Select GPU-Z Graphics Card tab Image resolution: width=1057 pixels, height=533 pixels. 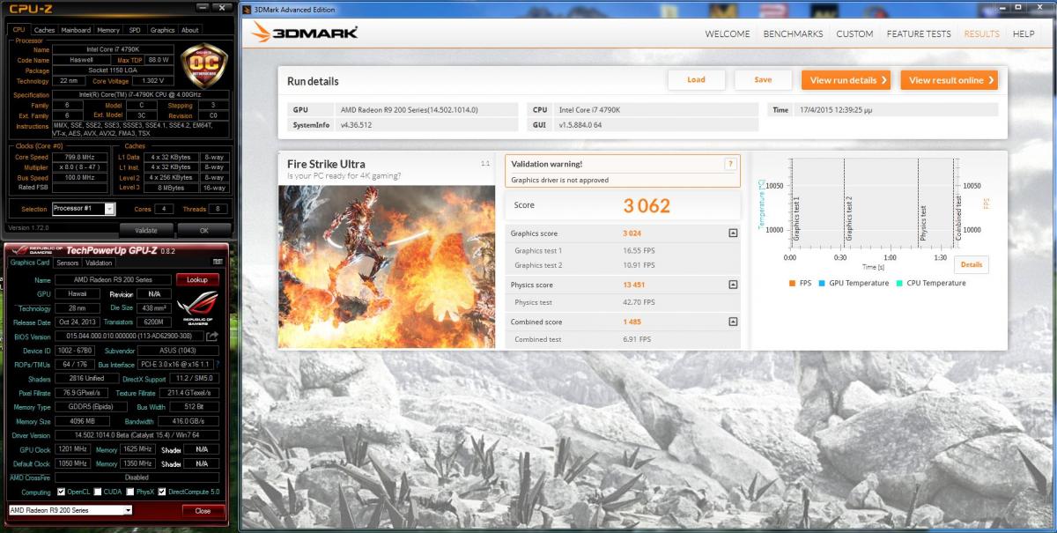[29, 263]
